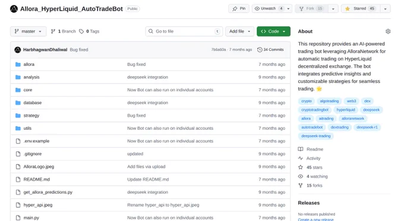Viewport: 404px width, 221px height.
Task: Click the README.md file icon
Action: coord(18,180)
